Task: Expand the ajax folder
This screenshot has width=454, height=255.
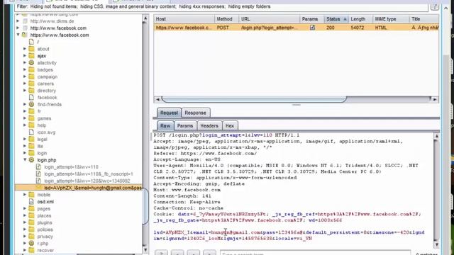Action: 26,56
